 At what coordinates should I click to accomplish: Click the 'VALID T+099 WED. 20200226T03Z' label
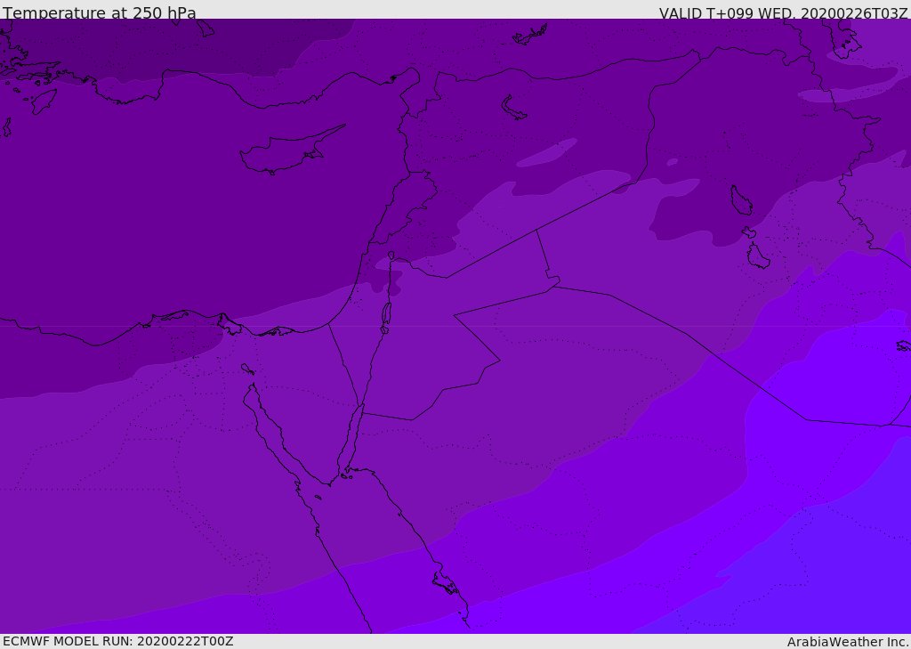click(x=783, y=12)
